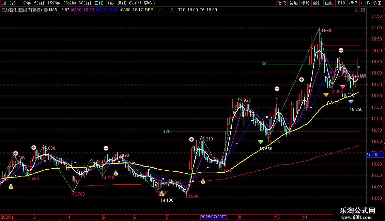385x221 pixels.
Task: Click the 返回 back button
Action: click(378, 3)
